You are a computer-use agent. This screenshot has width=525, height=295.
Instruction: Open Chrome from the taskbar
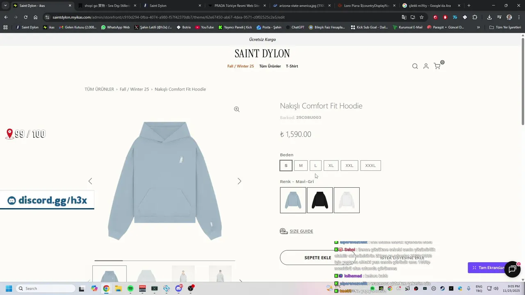coord(106,288)
